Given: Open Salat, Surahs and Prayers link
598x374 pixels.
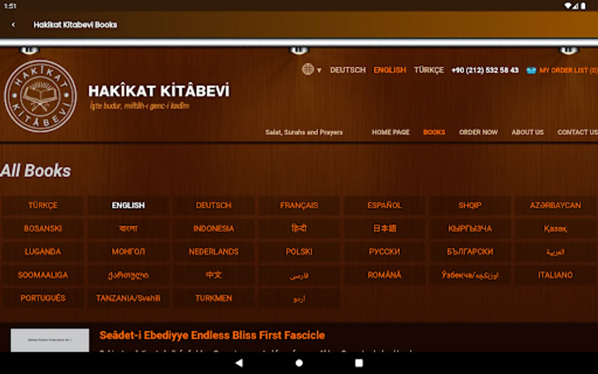Looking at the screenshot, I should [x=304, y=132].
